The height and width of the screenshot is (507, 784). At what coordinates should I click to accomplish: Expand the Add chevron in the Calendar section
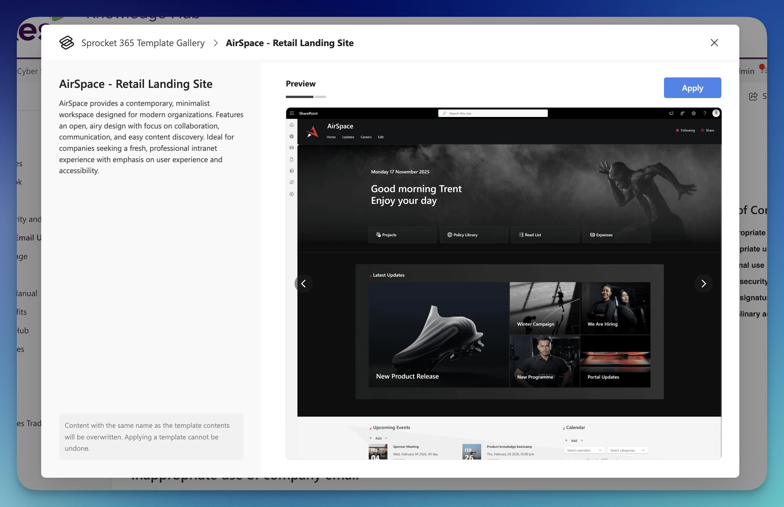click(x=582, y=440)
